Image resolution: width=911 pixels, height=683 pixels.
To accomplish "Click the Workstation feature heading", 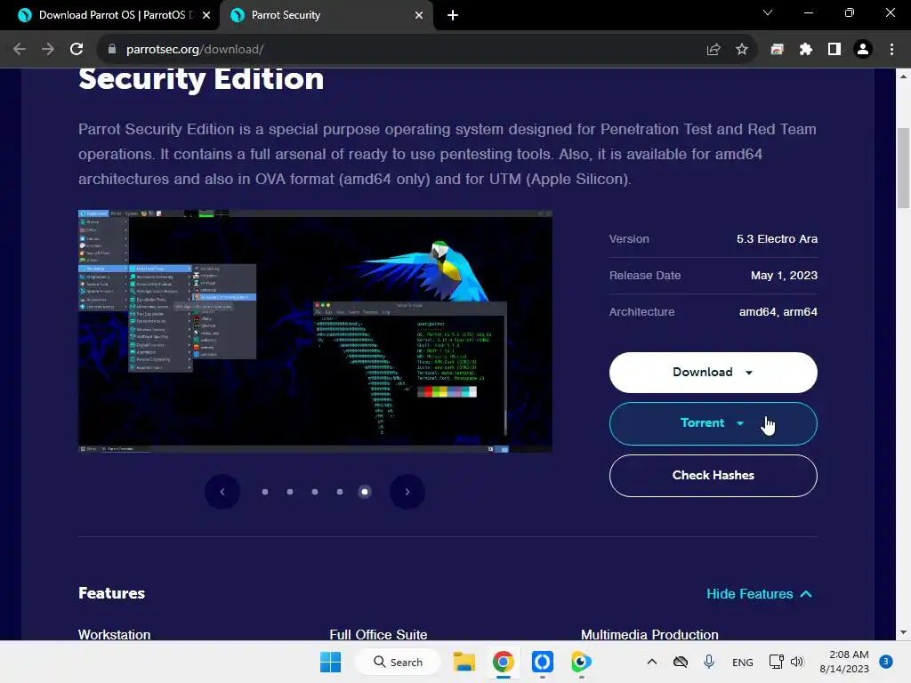I will coord(115,634).
